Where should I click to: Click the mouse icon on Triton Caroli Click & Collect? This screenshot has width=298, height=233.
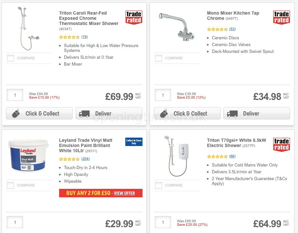(x=16, y=113)
